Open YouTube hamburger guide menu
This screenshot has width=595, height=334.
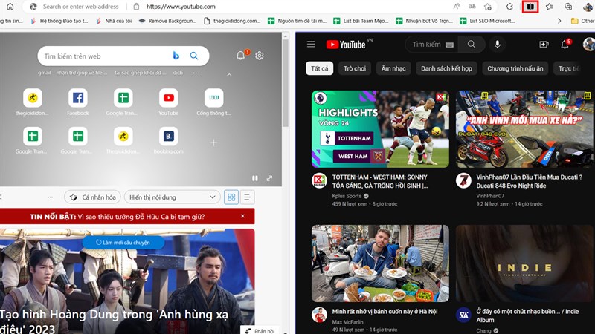coord(311,45)
